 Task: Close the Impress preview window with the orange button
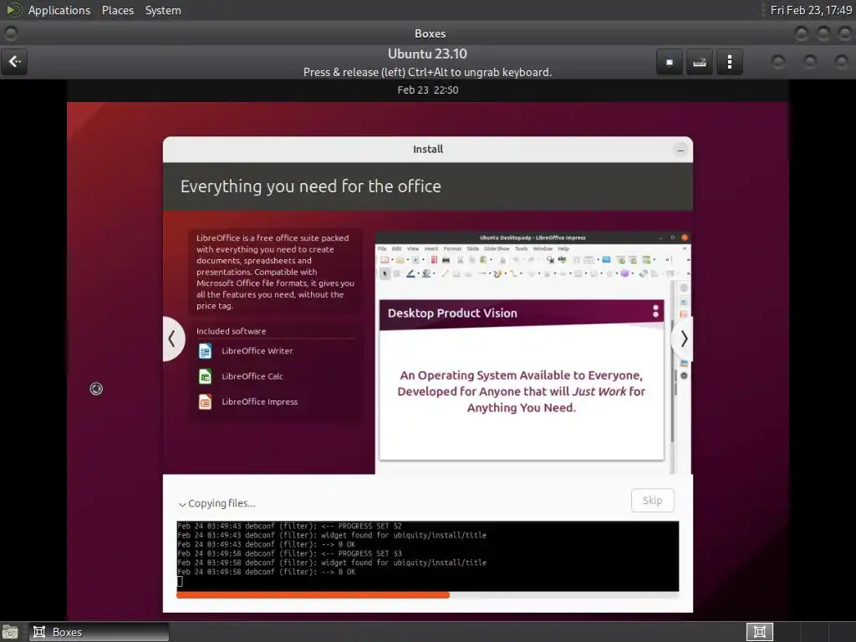tap(685, 237)
